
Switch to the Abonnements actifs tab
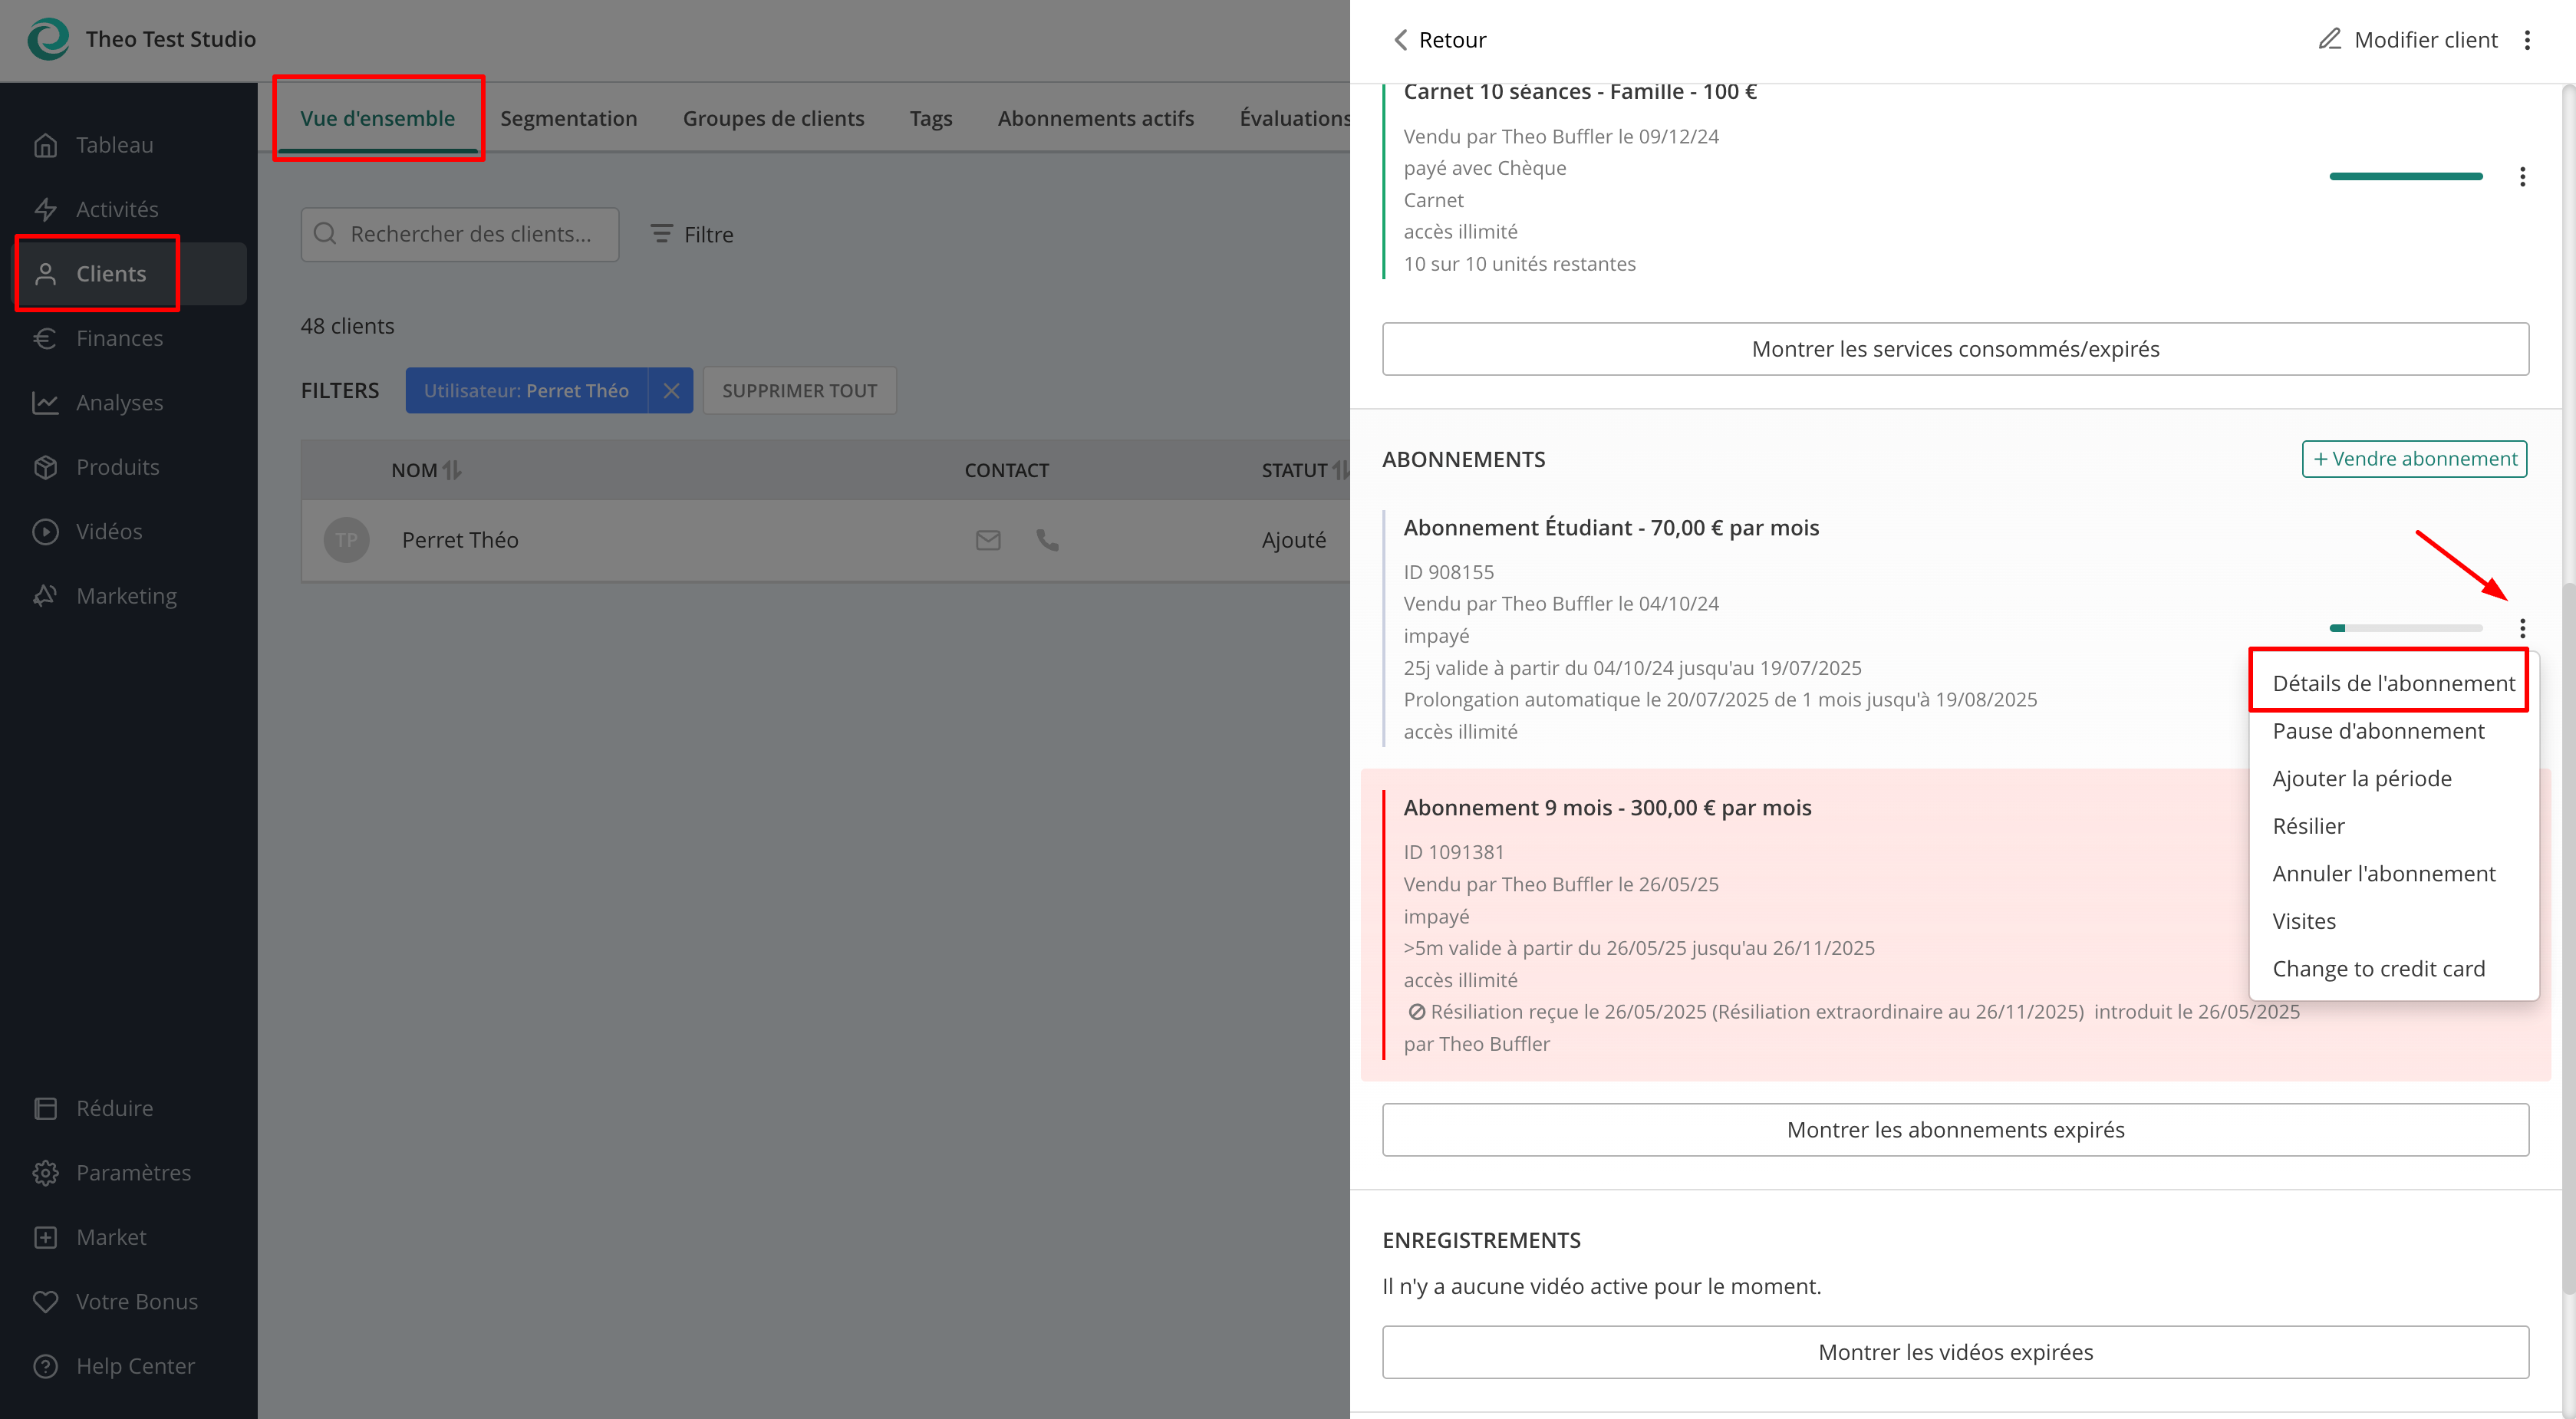(x=1095, y=118)
